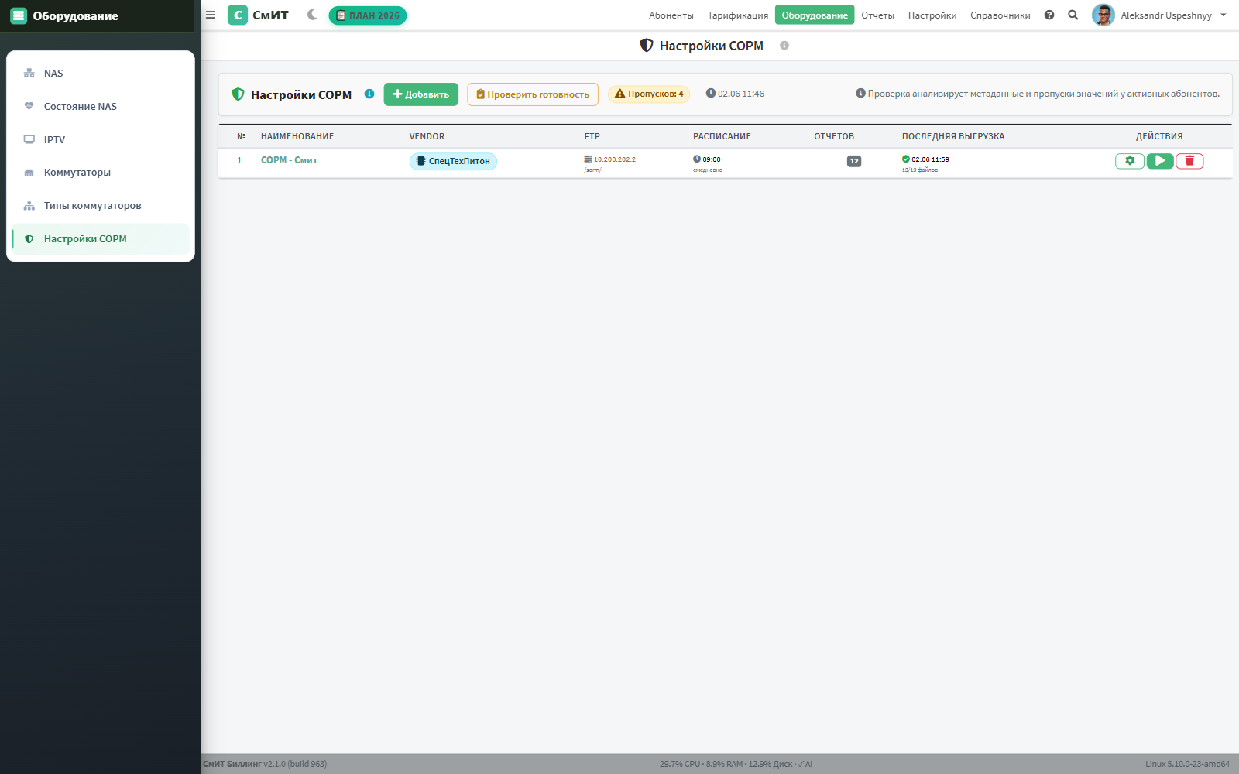Screen dimensions: 1239x774
Task: Open Абоненты top menu
Action: coord(671,15)
